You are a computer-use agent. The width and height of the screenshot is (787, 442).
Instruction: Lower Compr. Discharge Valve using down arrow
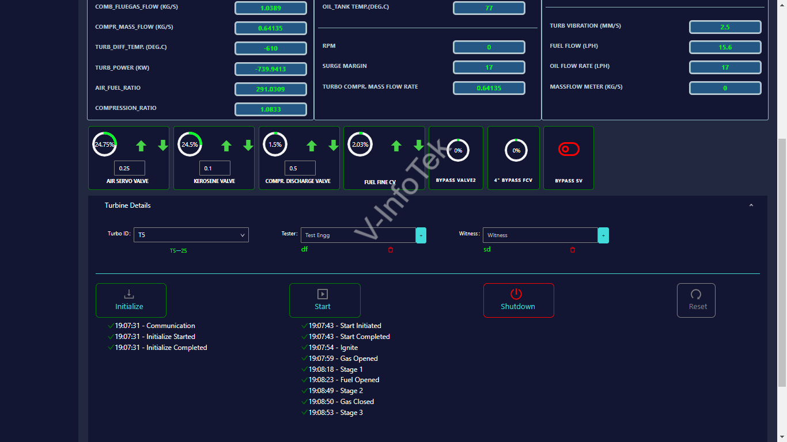click(x=334, y=146)
